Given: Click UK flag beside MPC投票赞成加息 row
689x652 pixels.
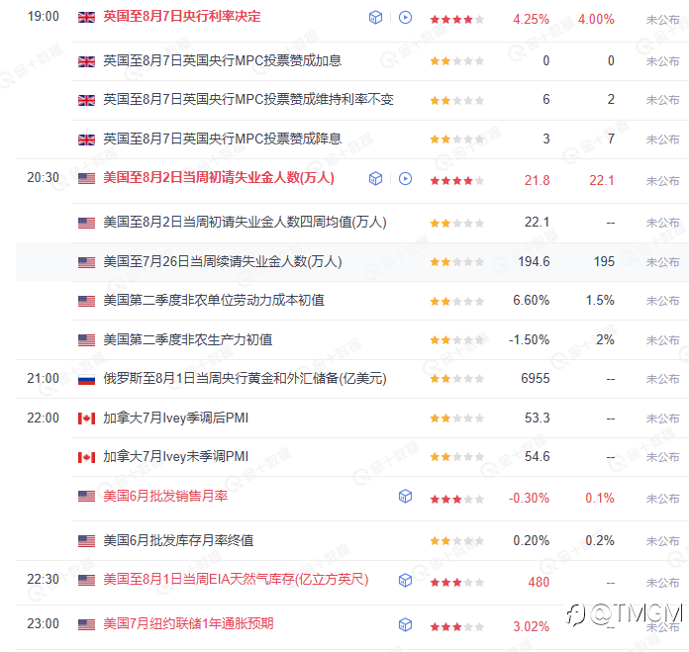Looking at the screenshot, I should coord(86,61).
